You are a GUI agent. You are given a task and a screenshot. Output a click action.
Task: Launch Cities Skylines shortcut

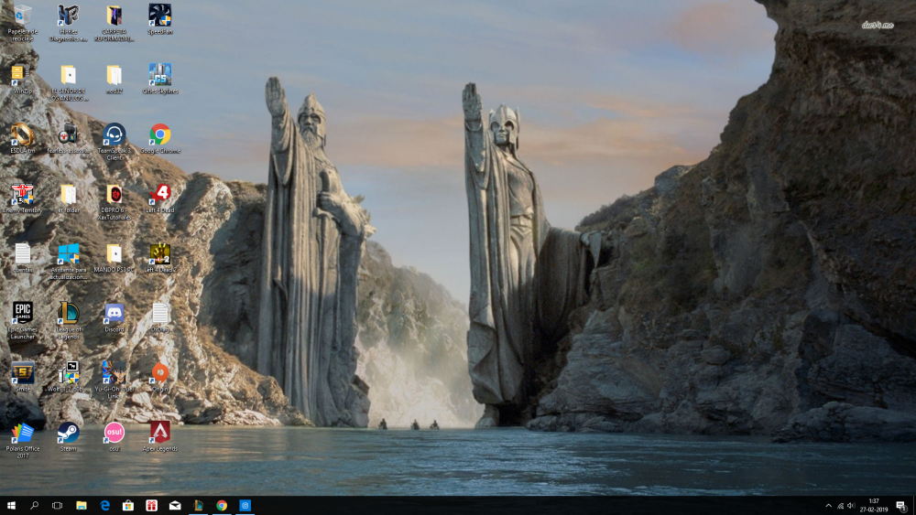pos(160,79)
